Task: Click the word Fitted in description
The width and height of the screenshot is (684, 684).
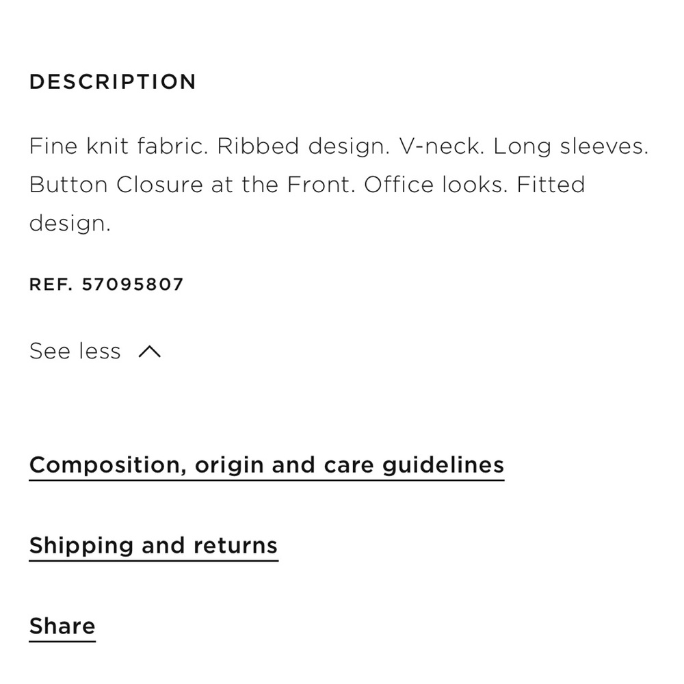Action: point(551,185)
